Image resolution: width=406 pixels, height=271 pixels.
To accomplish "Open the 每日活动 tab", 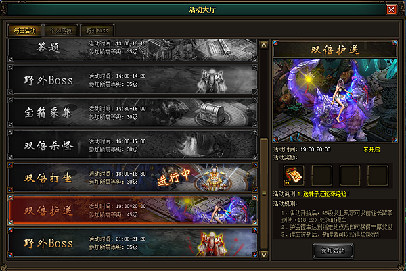I will pyautogui.click(x=24, y=31).
